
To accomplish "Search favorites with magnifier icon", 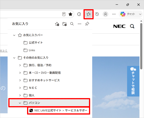I will click(72, 24).
